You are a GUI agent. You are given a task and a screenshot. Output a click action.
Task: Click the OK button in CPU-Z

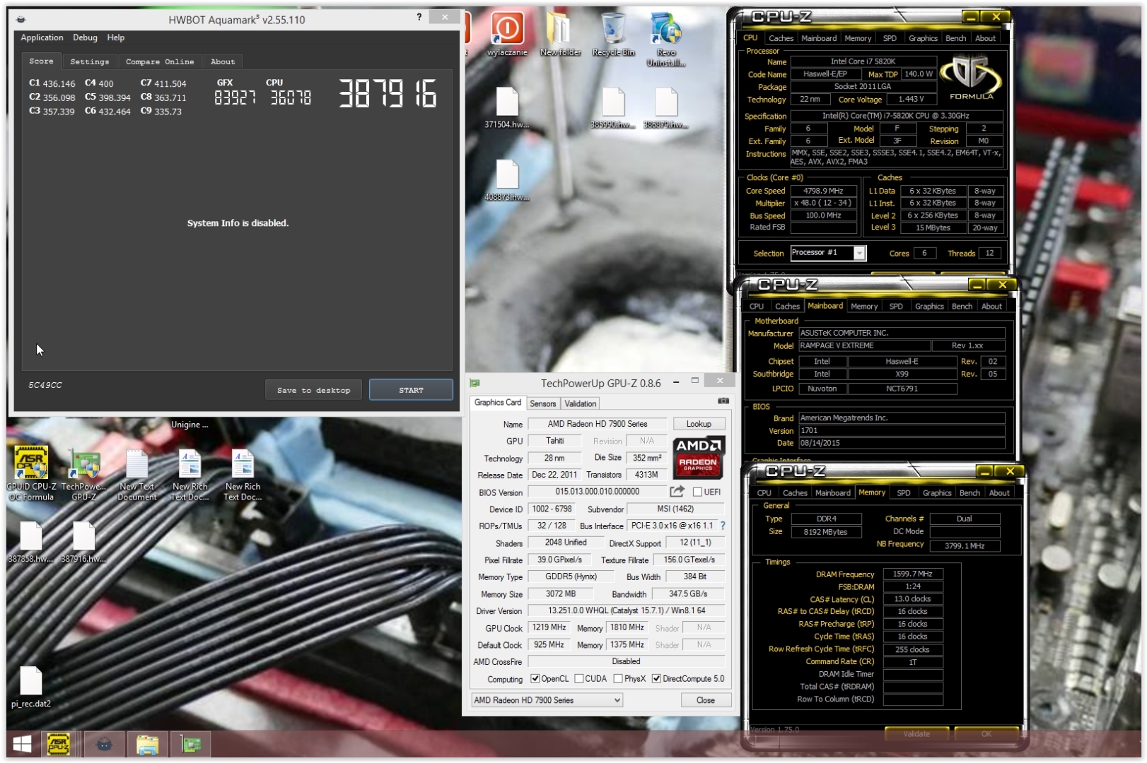point(986,733)
